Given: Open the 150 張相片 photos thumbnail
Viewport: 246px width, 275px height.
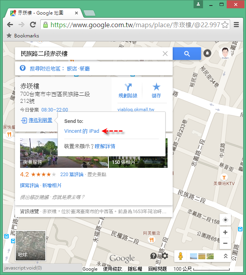Looking at the screenshot, I should 138,162.
